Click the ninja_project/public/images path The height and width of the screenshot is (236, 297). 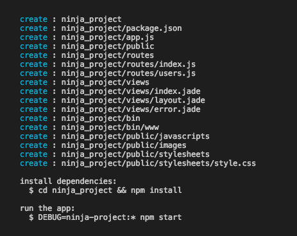pyautogui.click(x=124, y=145)
